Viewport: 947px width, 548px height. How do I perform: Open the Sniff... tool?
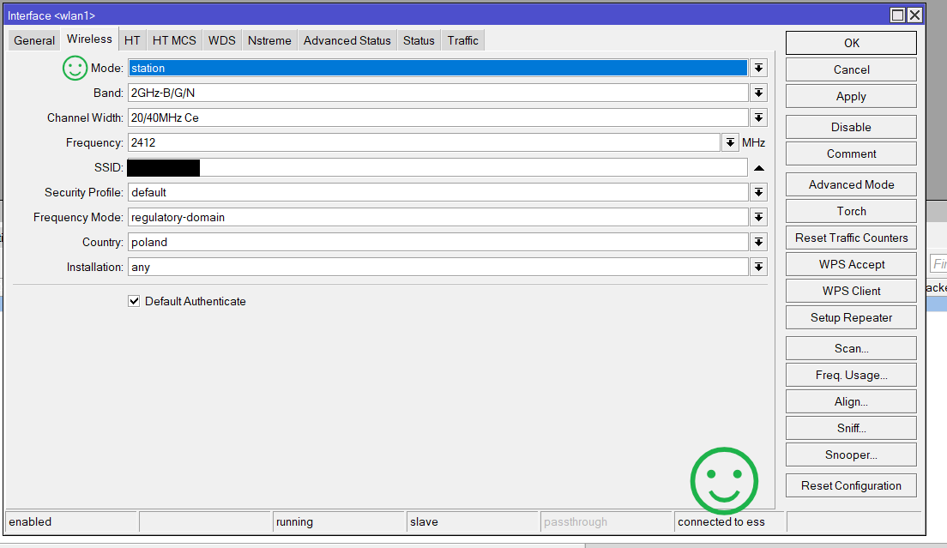tap(851, 428)
